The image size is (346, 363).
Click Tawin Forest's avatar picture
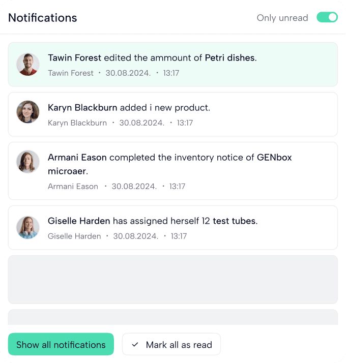28,64
